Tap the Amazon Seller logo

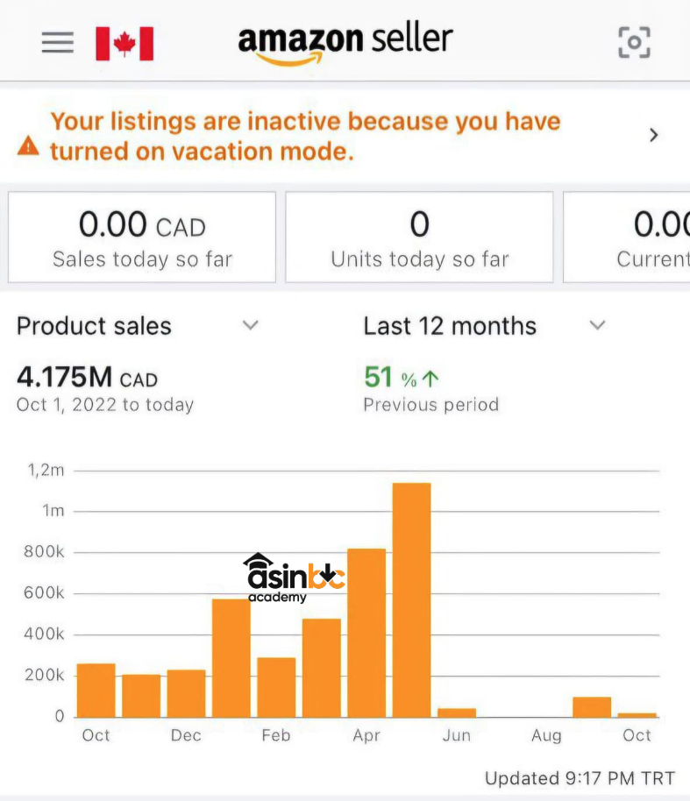click(x=345, y=42)
